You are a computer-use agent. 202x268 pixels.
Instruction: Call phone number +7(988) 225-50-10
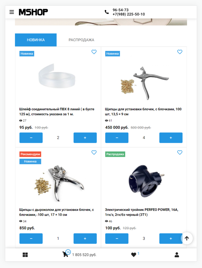pos(129,14)
